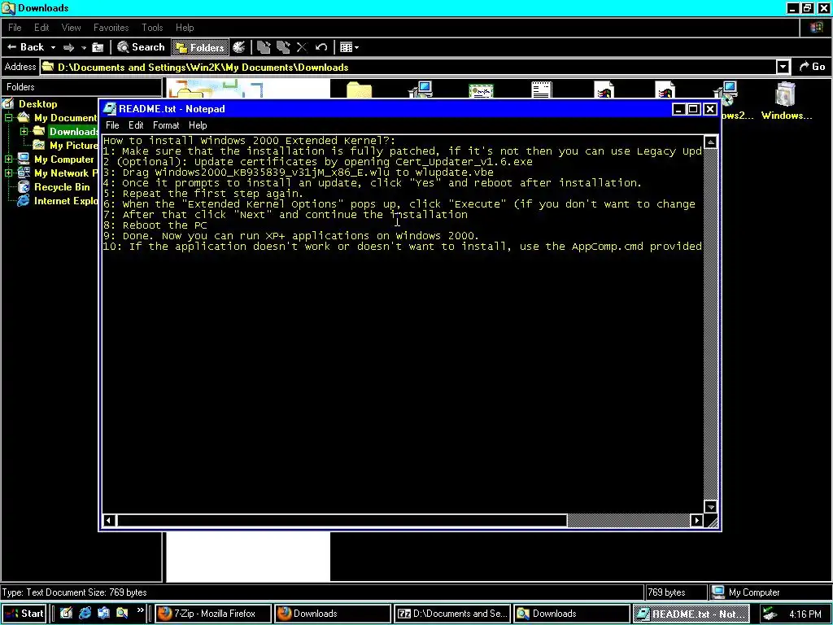Click Notepad horizontal scroll right arrow

coord(697,520)
